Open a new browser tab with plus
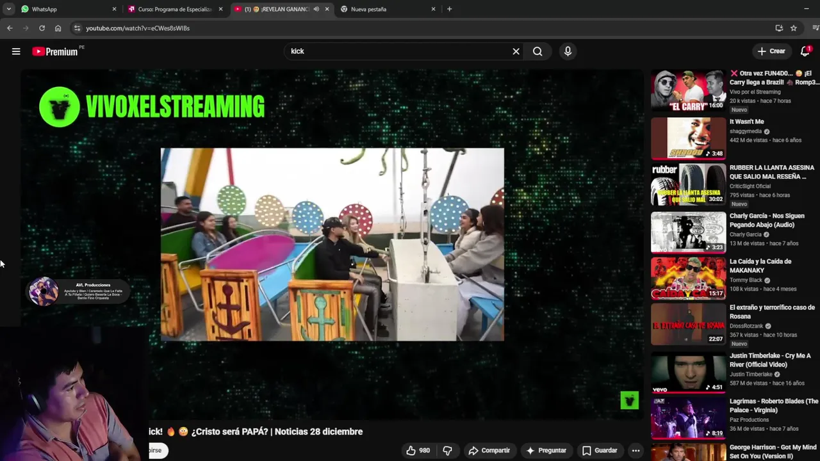The height and width of the screenshot is (461, 820). coord(449,9)
